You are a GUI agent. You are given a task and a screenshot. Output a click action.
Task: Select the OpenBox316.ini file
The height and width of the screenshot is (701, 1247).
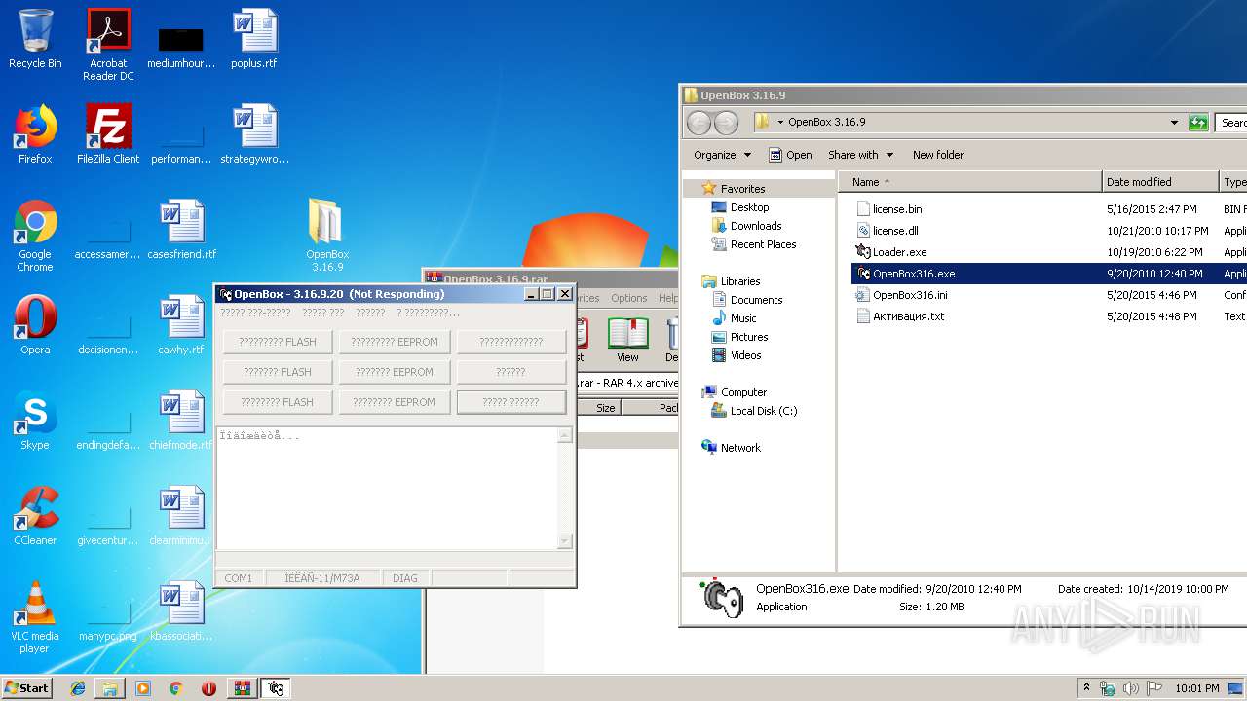pos(910,295)
